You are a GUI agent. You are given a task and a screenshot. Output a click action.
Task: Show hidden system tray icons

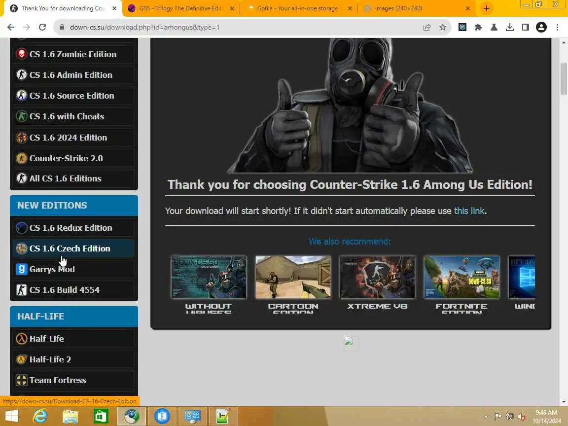(x=486, y=417)
